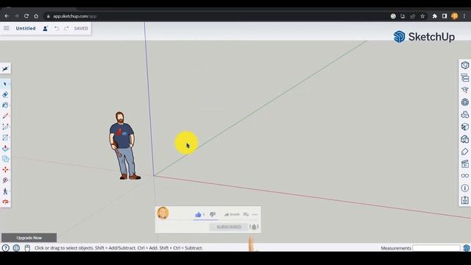Viewport: 471px width, 265px height.
Task: Open the browser three-dot menu
Action: 464,16
